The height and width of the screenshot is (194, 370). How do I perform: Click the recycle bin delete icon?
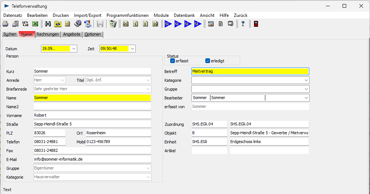point(113,24)
